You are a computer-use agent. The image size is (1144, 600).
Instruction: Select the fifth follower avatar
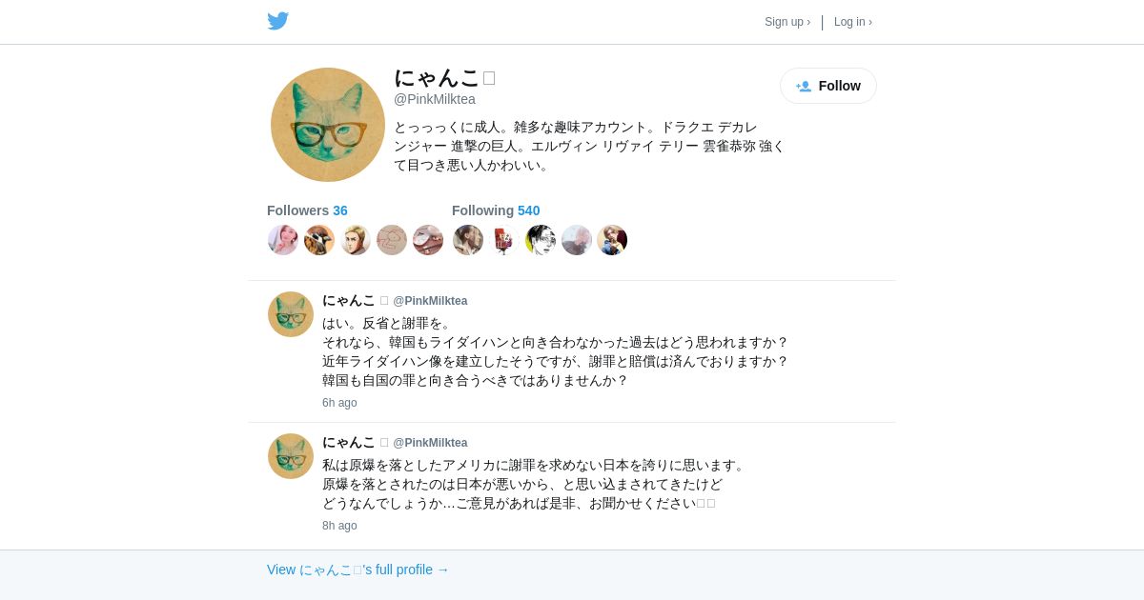coord(428,240)
